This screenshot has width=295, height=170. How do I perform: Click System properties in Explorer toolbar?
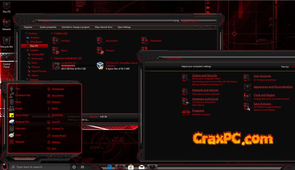tap(48, 27)
